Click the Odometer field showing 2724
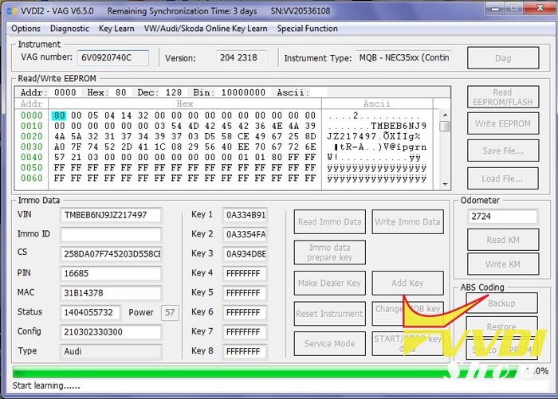The image size is (558, 399). [x=502, y=216]
